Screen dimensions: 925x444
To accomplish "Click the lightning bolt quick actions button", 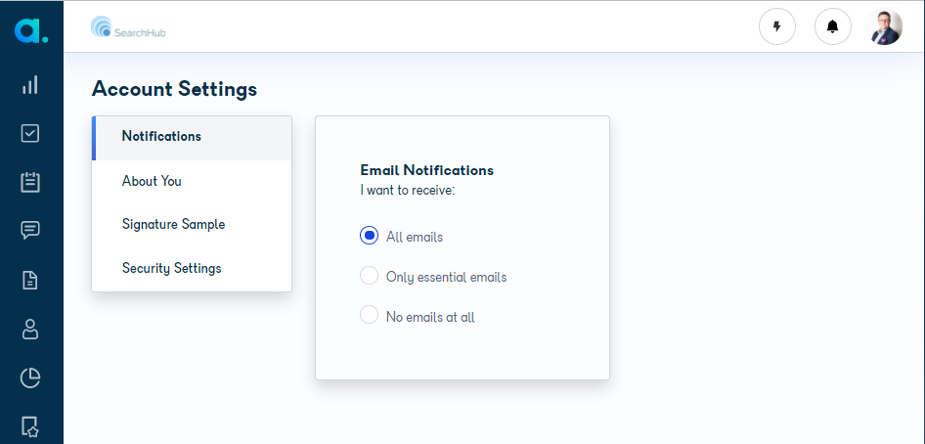I will (777, 26).
